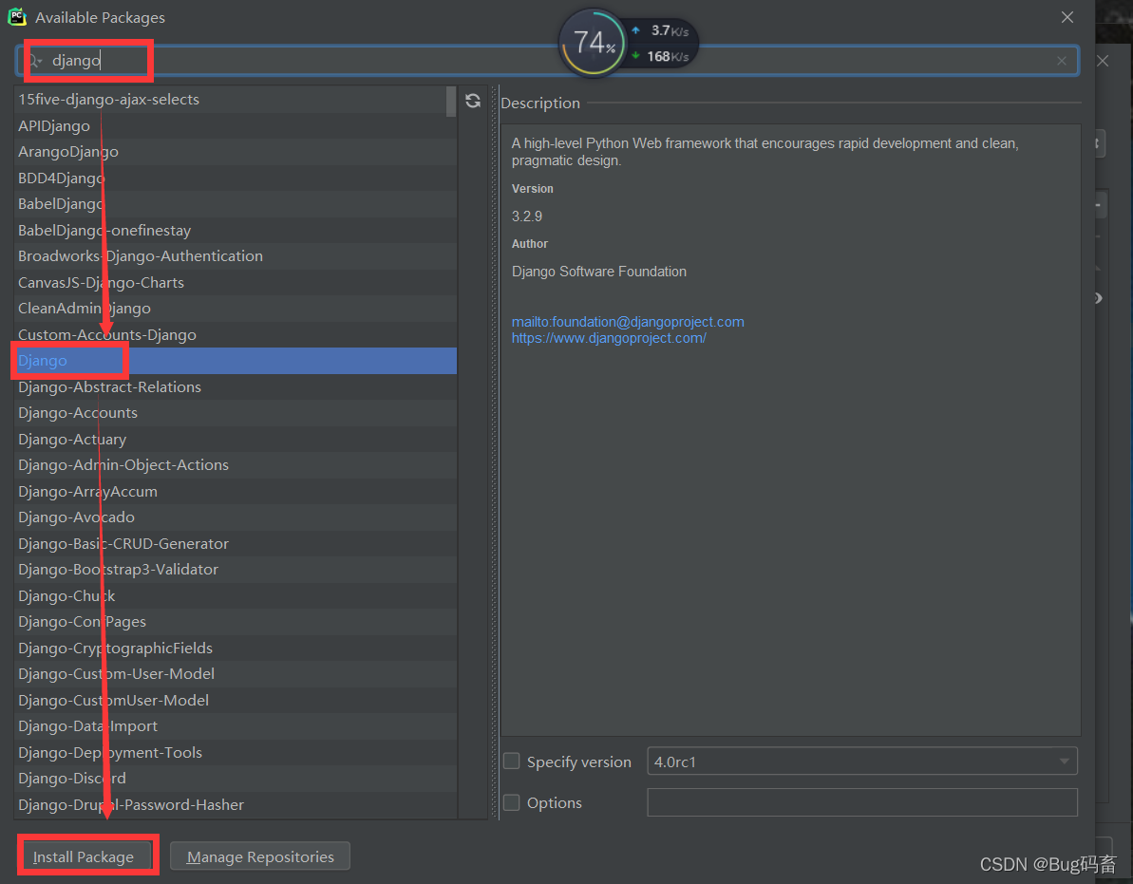Select the highlighted Django package row
The height and width of the screenshot is (884, 1133).
tap(235, 361)
